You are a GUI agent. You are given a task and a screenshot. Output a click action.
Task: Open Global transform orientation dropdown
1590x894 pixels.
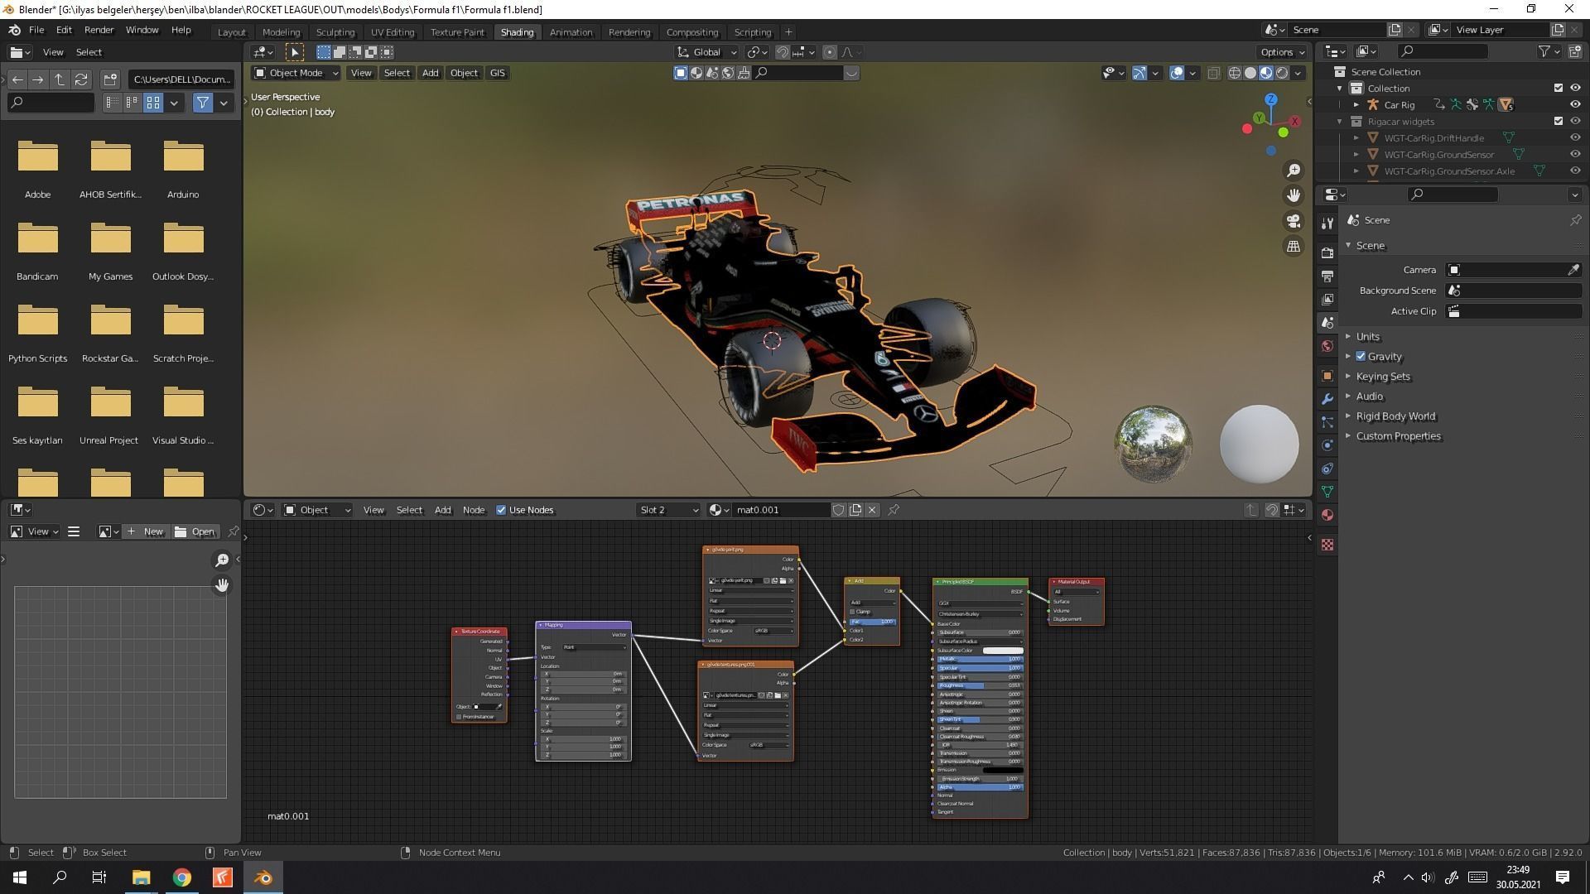click(x=706, y=52)
